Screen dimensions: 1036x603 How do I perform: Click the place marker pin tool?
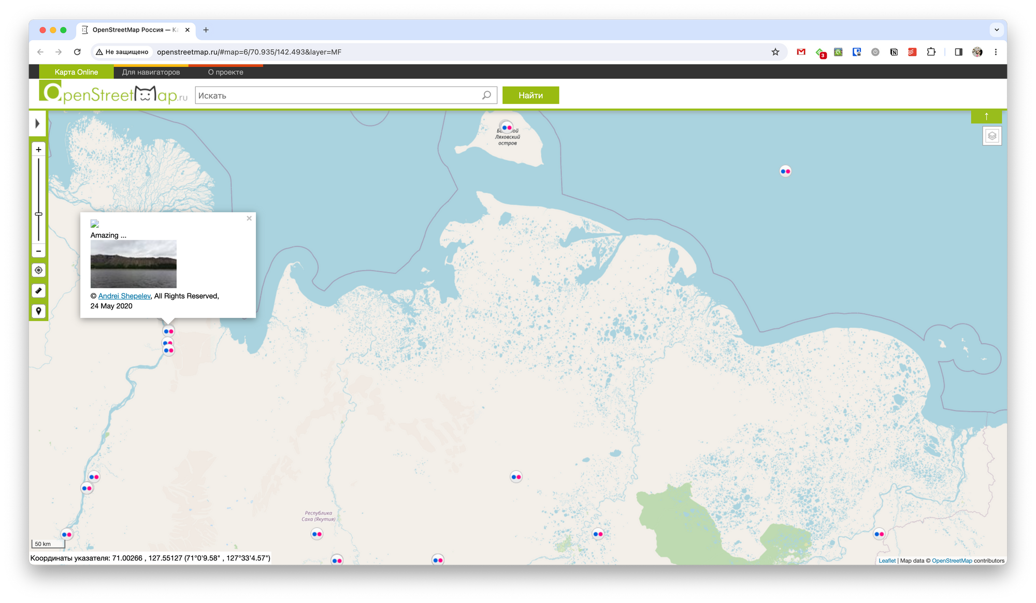pos(38,311)
